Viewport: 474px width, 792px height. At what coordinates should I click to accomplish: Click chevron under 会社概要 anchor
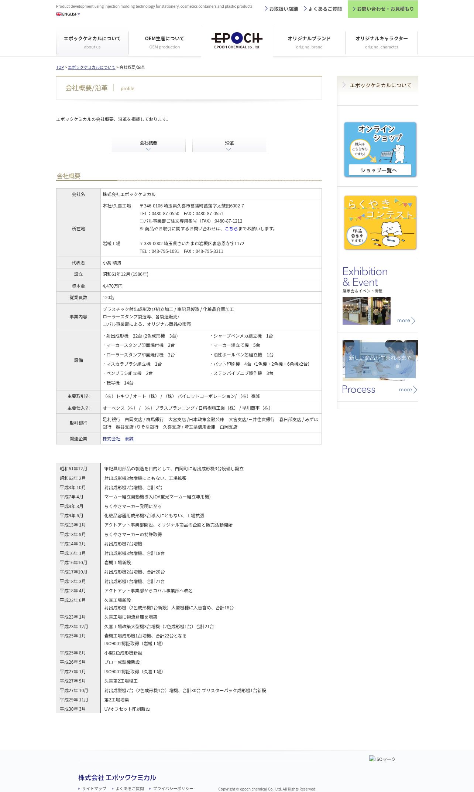(148, 149)
